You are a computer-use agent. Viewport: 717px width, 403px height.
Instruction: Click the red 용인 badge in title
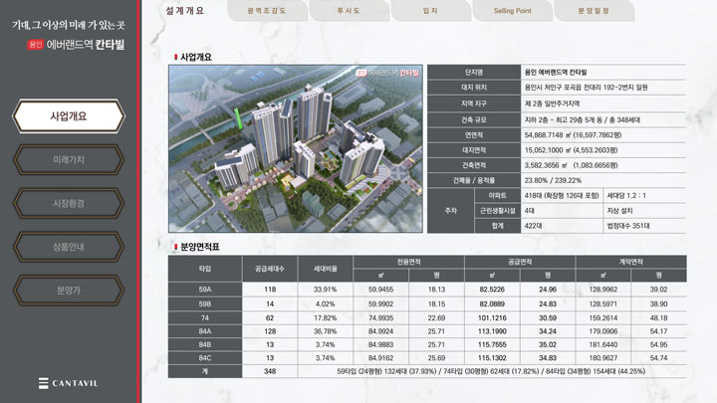coord(35,45)
